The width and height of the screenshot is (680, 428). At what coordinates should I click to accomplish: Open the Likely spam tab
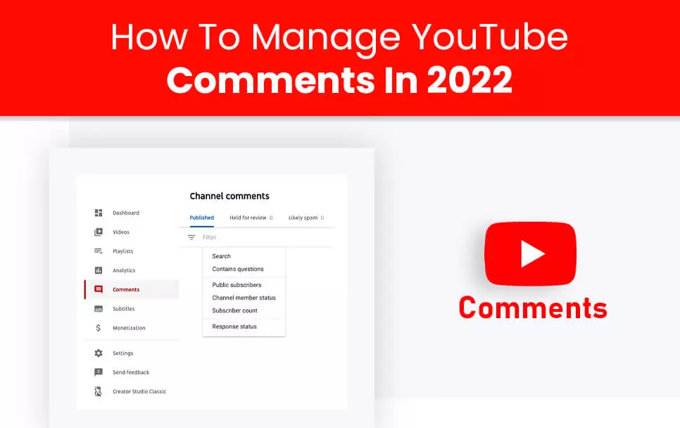pos(303,218)
